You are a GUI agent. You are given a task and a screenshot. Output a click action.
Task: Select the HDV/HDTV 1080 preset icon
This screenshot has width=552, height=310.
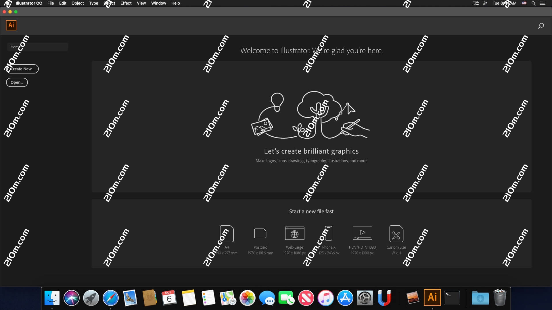(x=362, y=233)
